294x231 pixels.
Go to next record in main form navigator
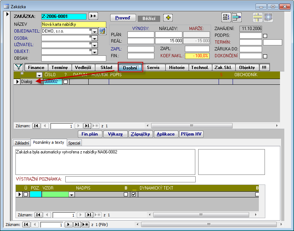tap(69, 225)
